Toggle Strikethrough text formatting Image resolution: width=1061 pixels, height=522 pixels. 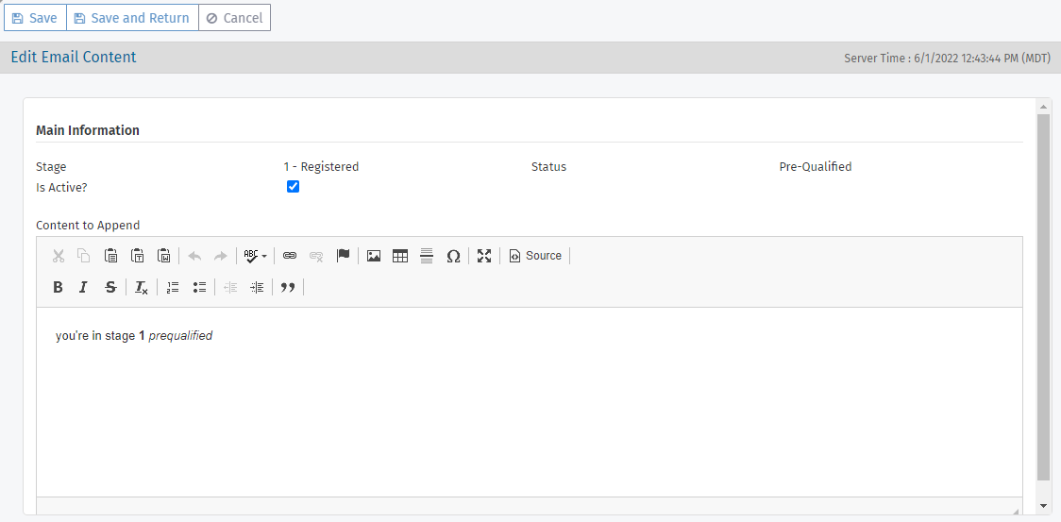click(x=110, y=287)
